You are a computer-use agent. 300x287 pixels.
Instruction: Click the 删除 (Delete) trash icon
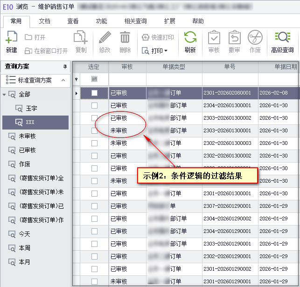click(125, 37)
